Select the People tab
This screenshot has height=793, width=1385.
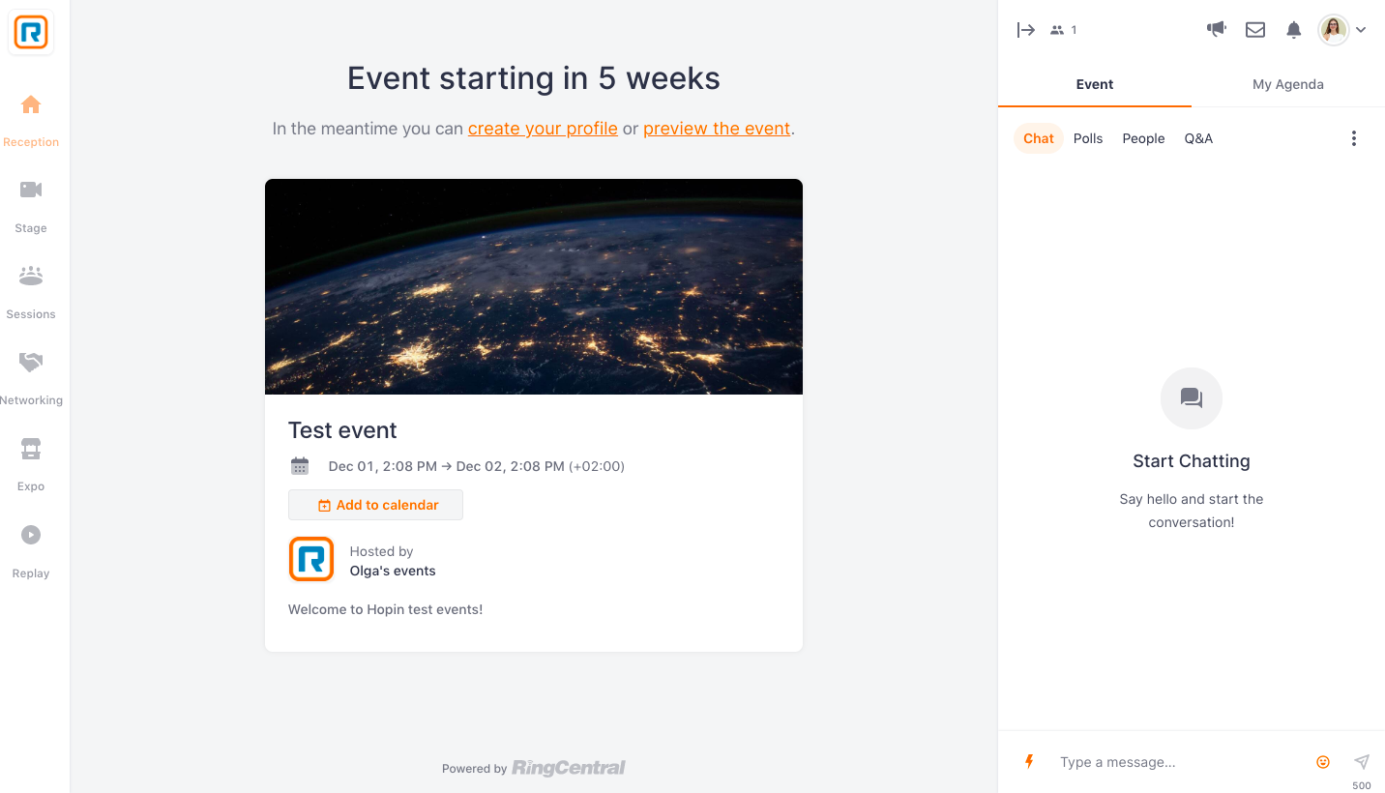click(1143, 138)
